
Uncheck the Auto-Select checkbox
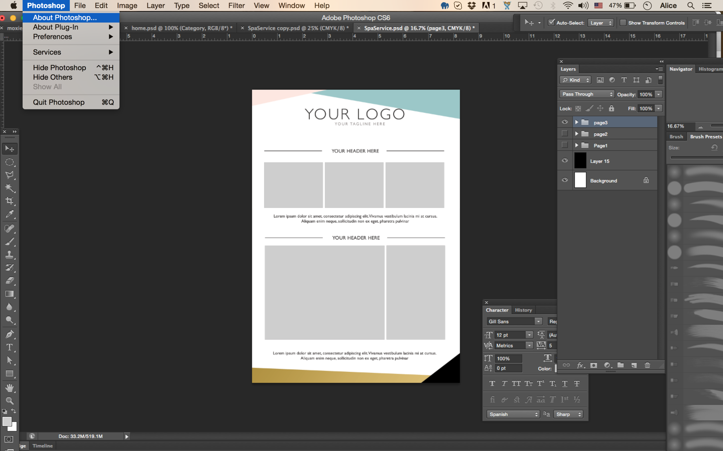point(552,23)
